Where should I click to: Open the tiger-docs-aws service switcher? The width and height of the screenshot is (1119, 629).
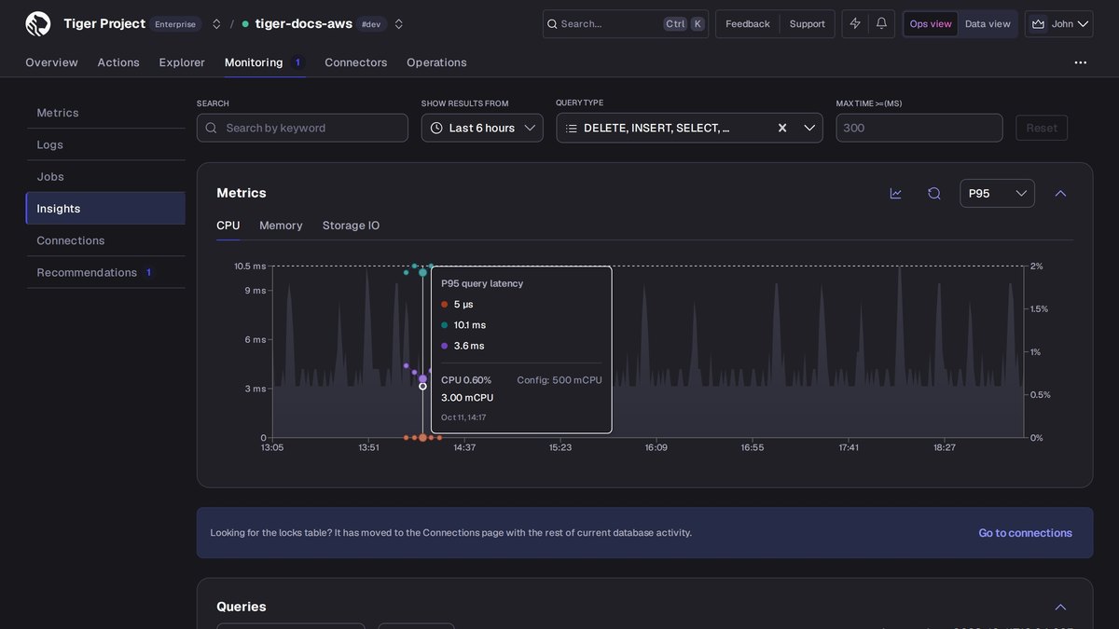point(399,24)
